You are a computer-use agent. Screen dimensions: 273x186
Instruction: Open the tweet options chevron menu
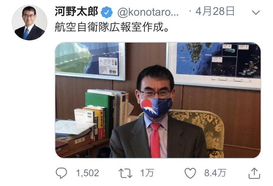point(256,12)
